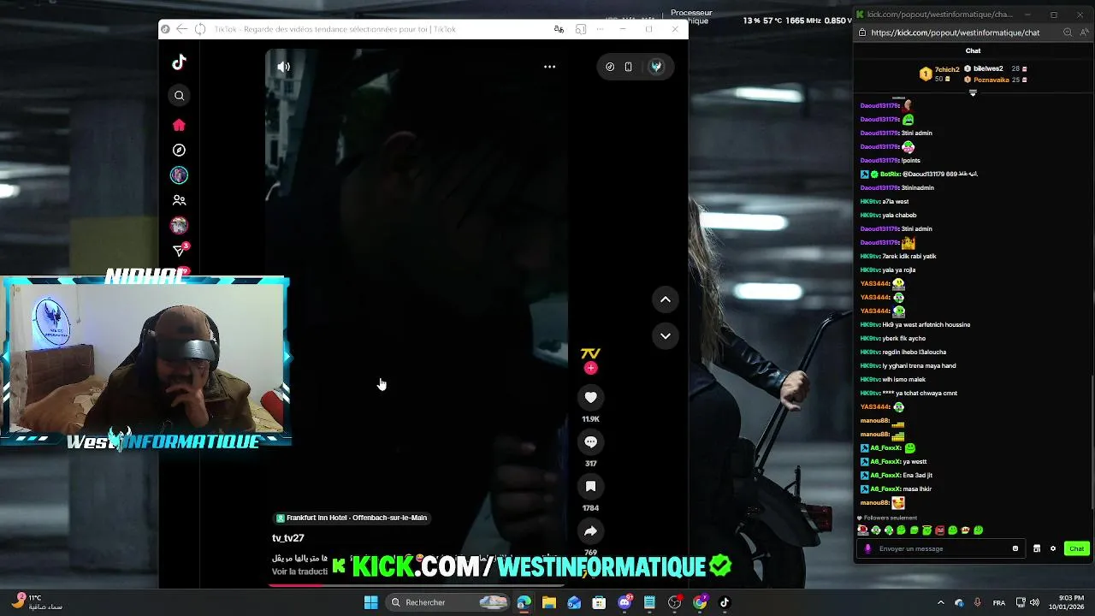
Task: Bookmark the TikTok video
Action: pos(590,487)
